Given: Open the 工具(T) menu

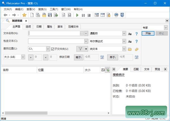Looking at the screenshot, I should (54, 9).
